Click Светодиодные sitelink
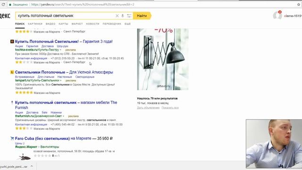 click(85, 77)
